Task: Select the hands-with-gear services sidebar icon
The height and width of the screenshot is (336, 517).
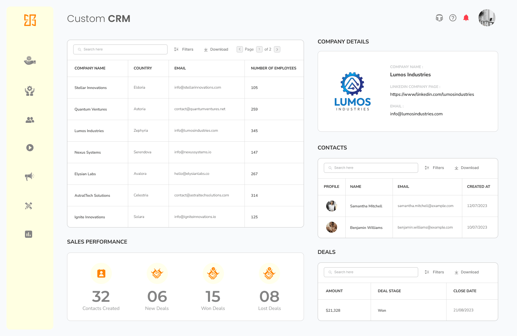Action: tap(29, 91)
